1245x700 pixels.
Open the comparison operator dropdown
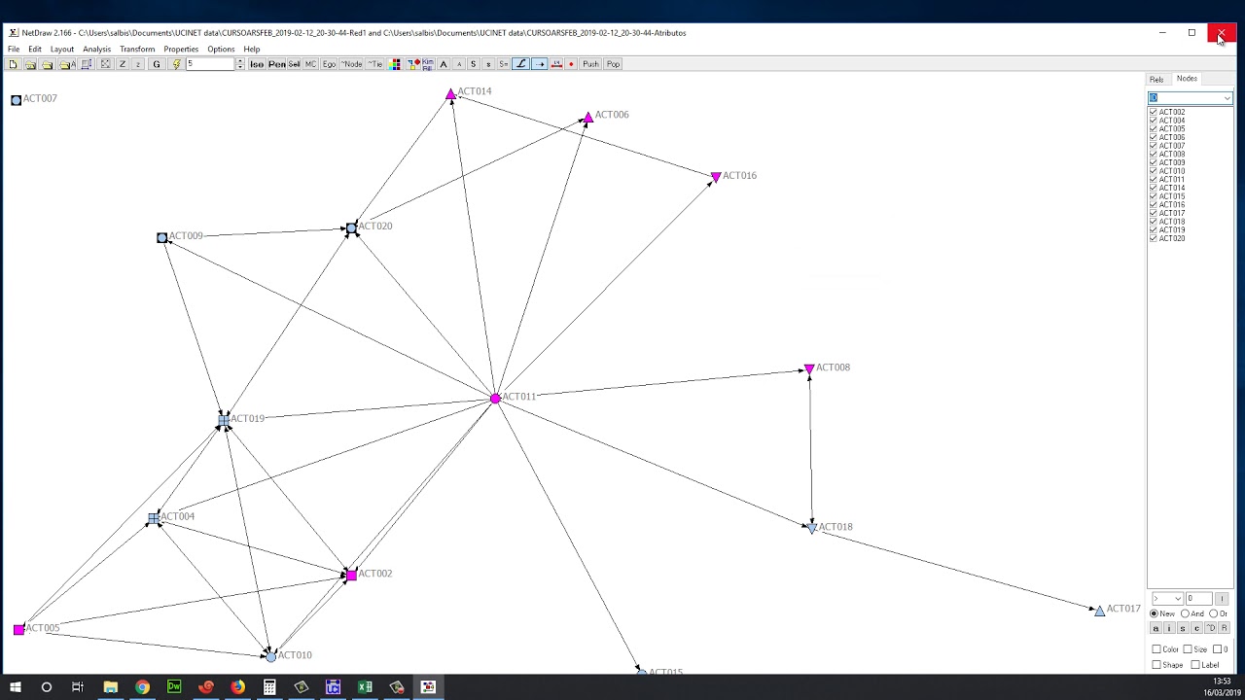click(x=1167, y=599)
